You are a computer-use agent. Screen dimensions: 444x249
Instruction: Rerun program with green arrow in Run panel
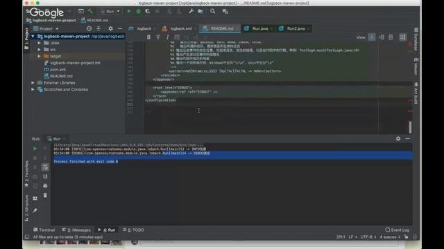[35, 149]
